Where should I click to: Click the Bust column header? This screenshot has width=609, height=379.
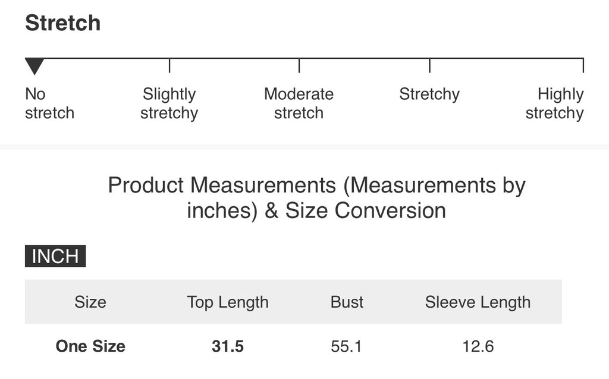click(x=347, y=302)
